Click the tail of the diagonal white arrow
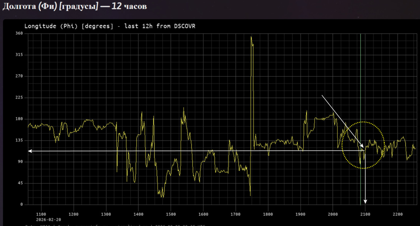420x226 pixels. coord(322,95)
